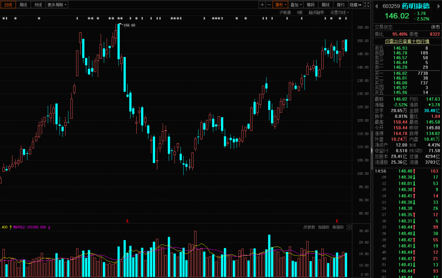Click the 跌停 price 134.82
This screenshot has width=442, height=278.
[x=433, y=133]
